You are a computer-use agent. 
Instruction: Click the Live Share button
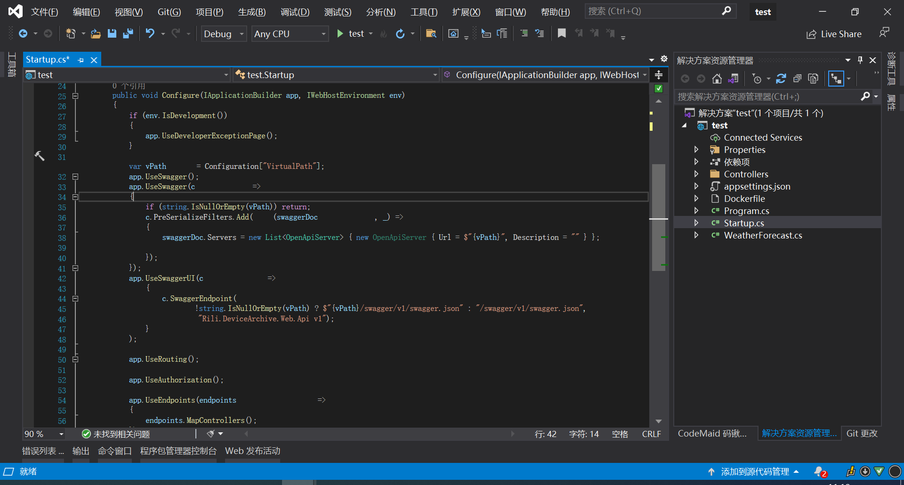tap(834, 34)
